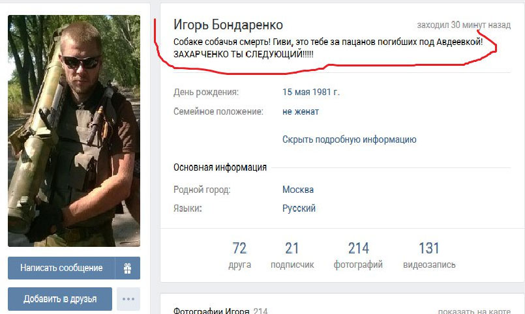This screenshot has height=314, width=525.
Task: Click the last seen text заходил 30 минут назад
Action: 464,25
